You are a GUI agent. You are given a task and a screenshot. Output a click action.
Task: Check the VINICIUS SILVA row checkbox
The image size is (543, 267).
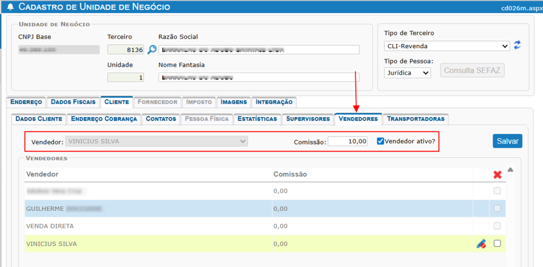pyautogui.click(x=497, y=244)
